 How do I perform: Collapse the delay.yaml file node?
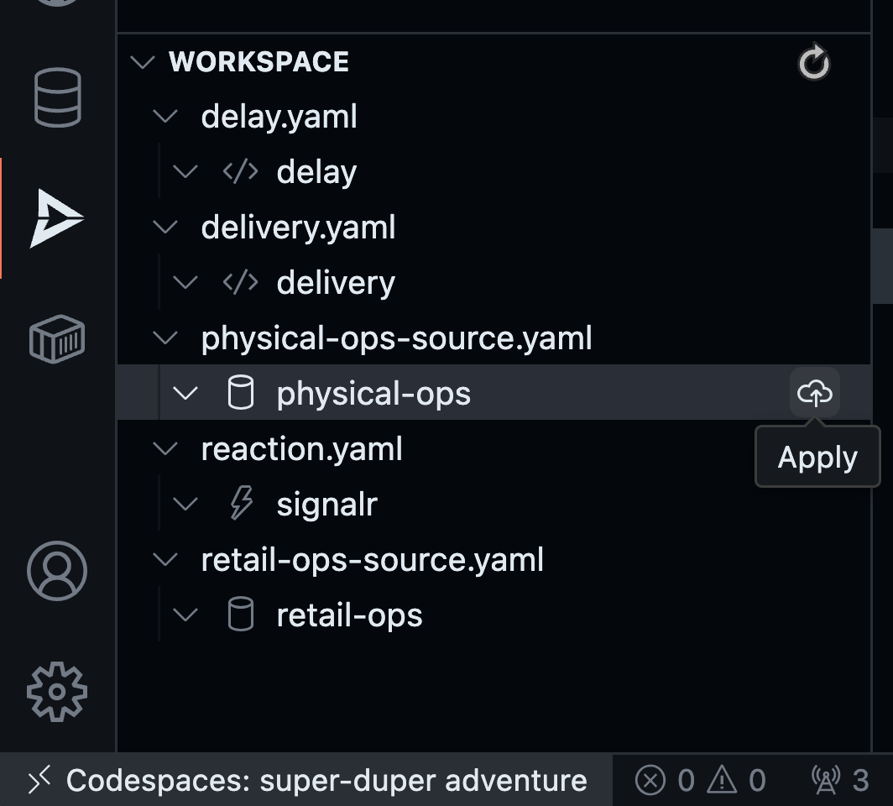click(166, 116)
